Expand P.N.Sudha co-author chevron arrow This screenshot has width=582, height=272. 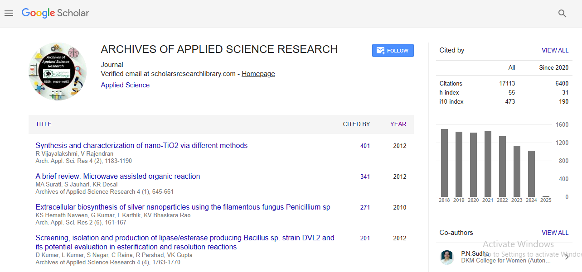tap(567, 257)
